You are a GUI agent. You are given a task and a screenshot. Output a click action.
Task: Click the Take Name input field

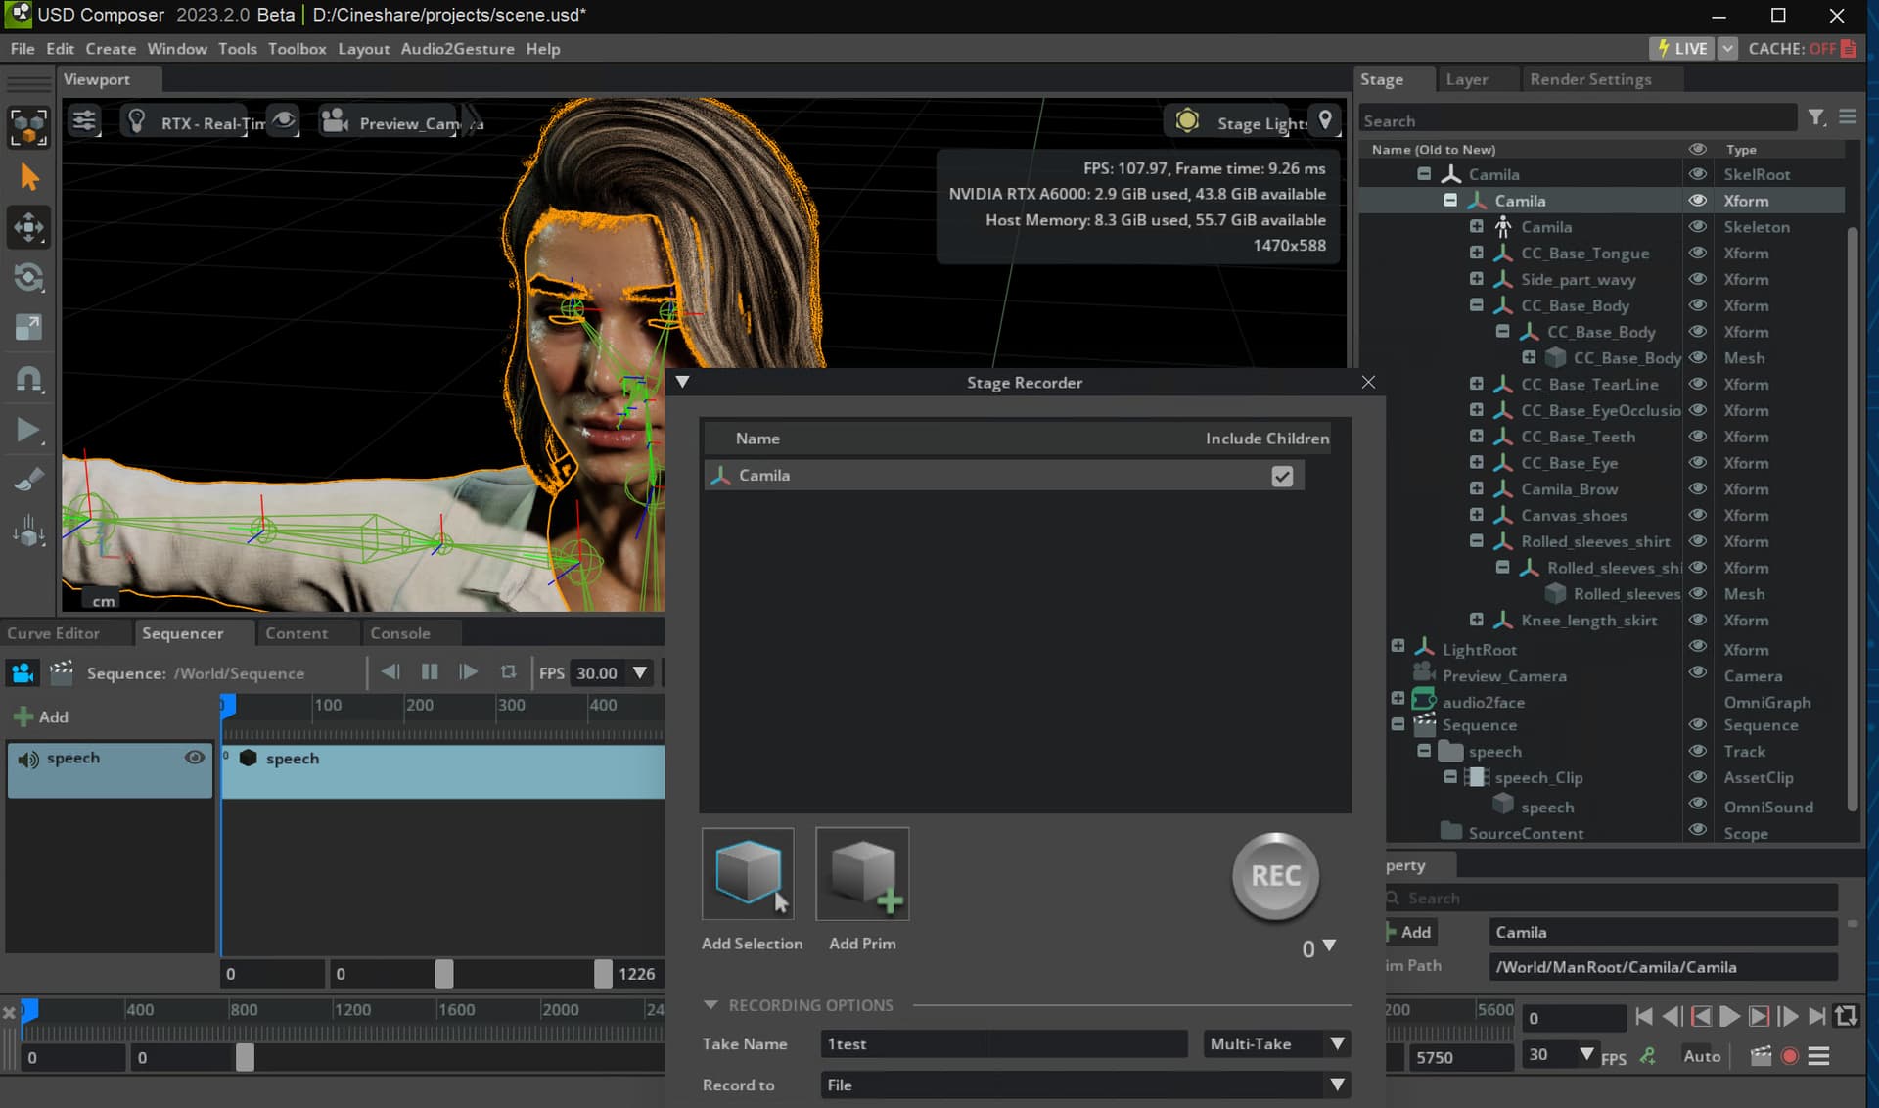click(x=1003, y=1044)
